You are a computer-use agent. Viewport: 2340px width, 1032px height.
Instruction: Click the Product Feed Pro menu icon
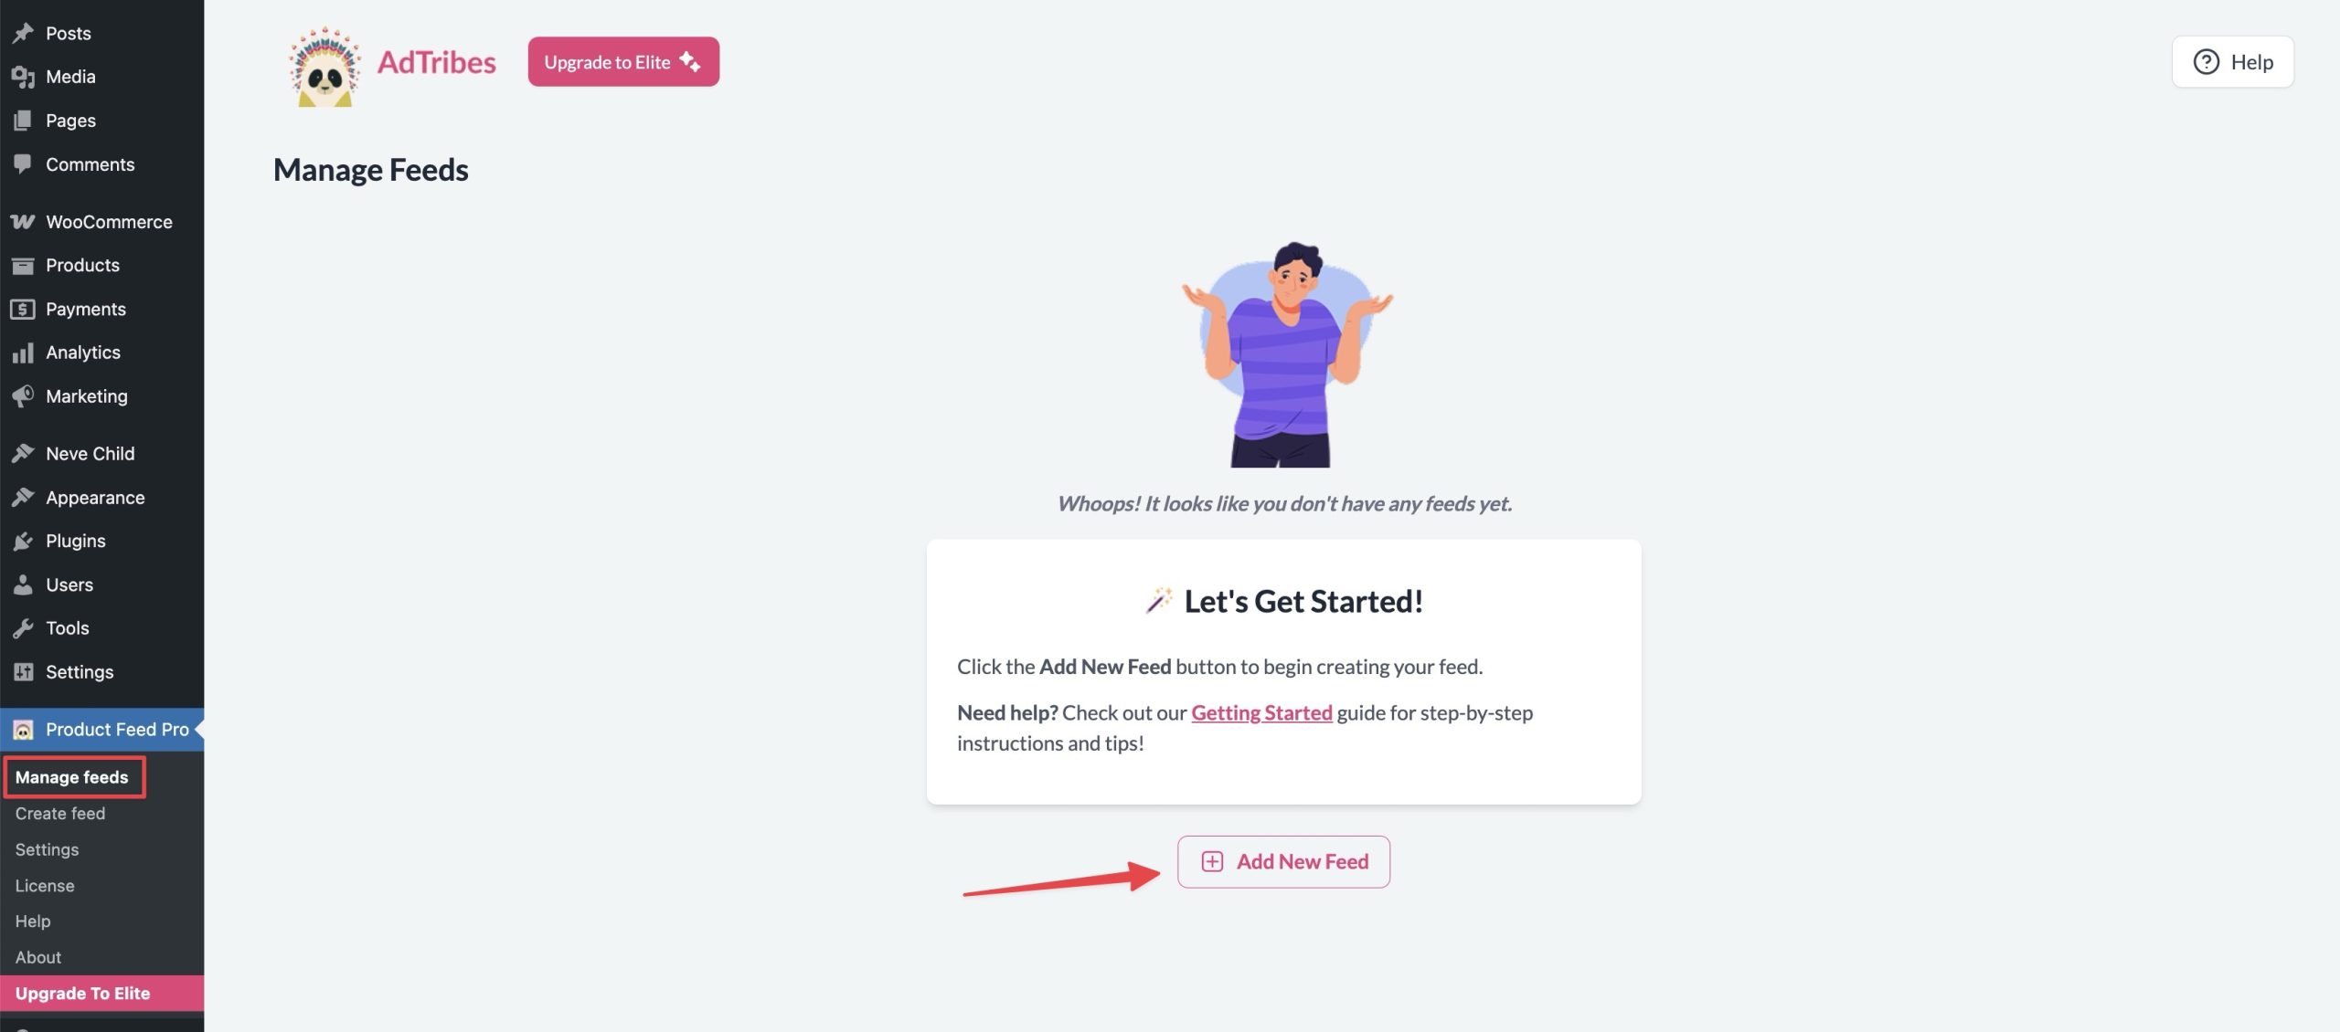23,730
